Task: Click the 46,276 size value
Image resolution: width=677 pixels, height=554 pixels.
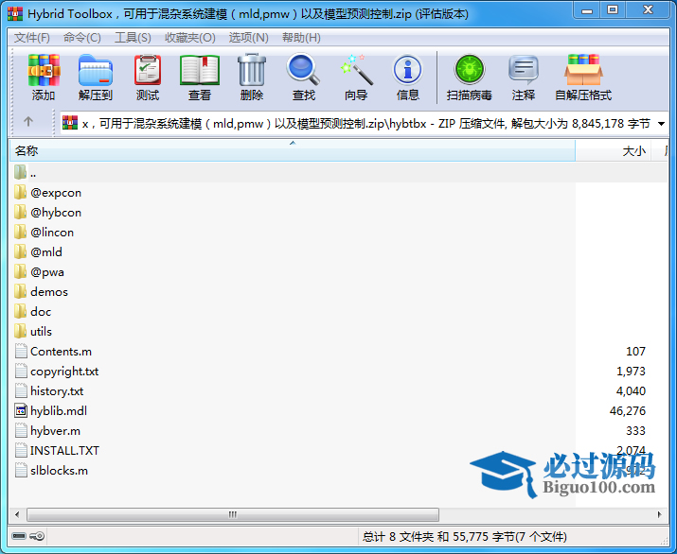Action: (628, 411)
